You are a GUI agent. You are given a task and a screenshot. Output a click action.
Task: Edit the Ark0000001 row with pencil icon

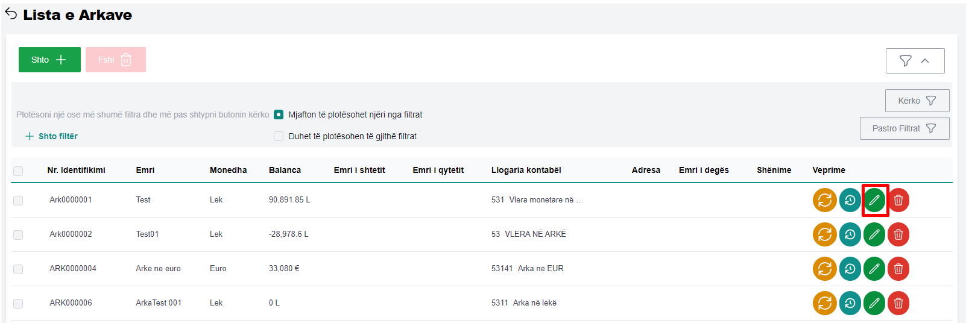click(874, 200)
